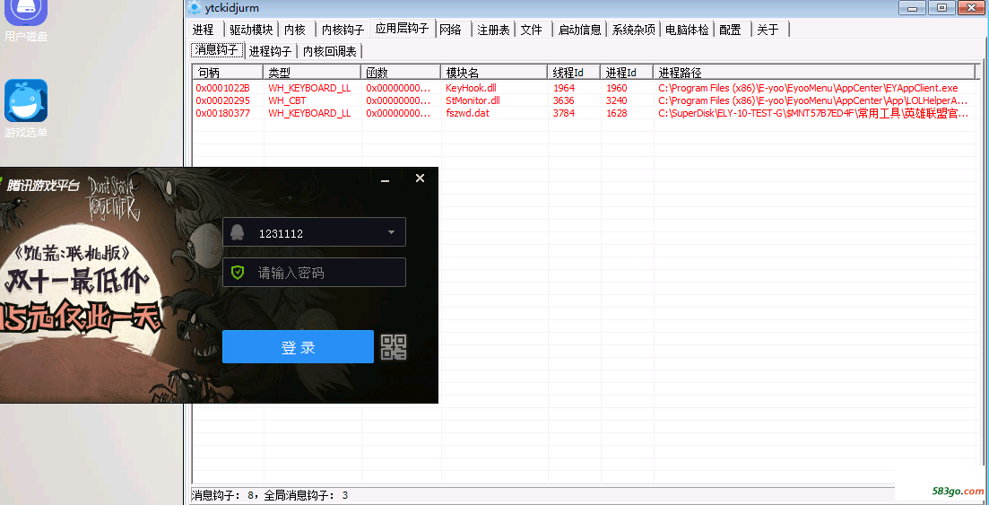Open the 文件 tab
Viewport: 989px width, 505px height.
point(531,30)
